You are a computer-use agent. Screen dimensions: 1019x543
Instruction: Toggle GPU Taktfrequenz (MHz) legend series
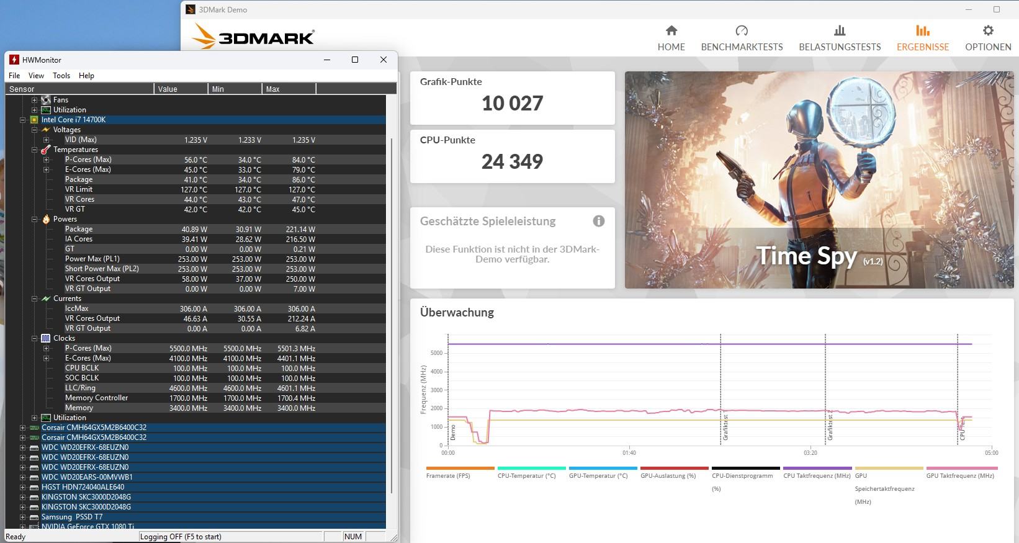click(x=961, y=472)
